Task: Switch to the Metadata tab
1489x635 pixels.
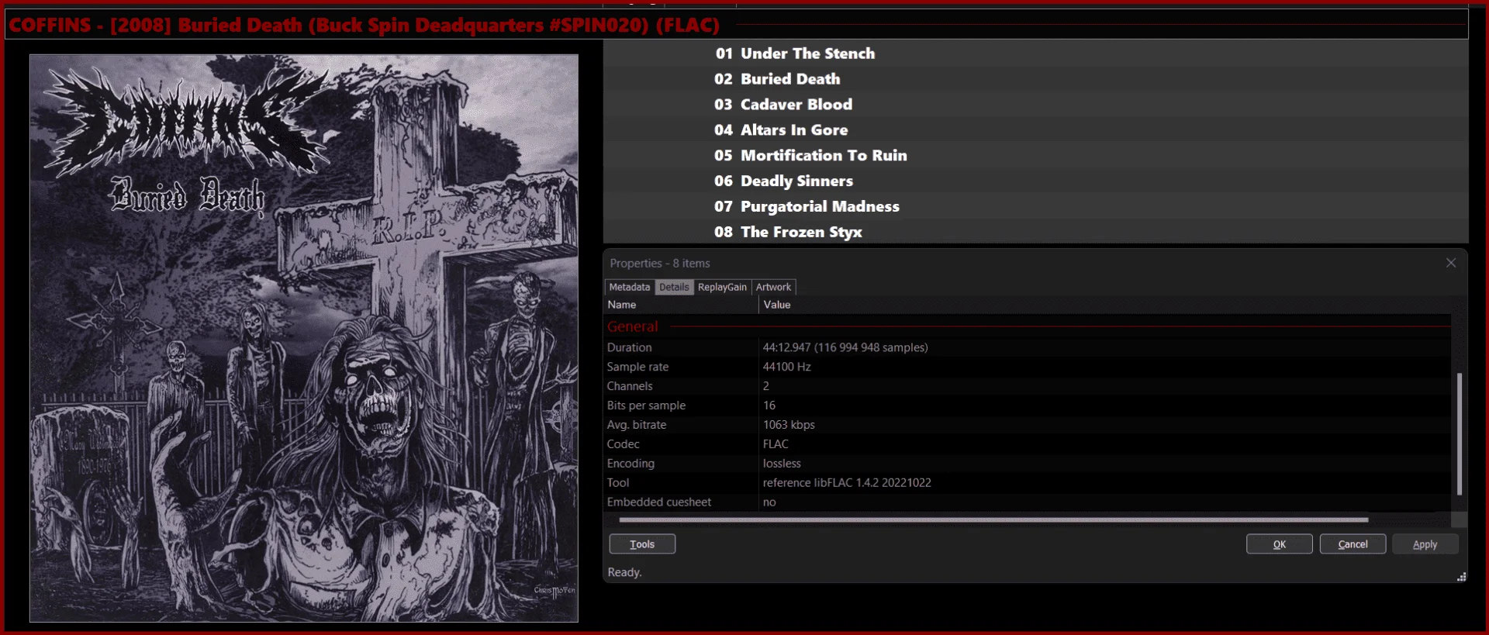Action: click(629, 287)
